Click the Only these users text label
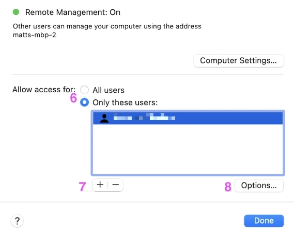 tap(125, 103)
